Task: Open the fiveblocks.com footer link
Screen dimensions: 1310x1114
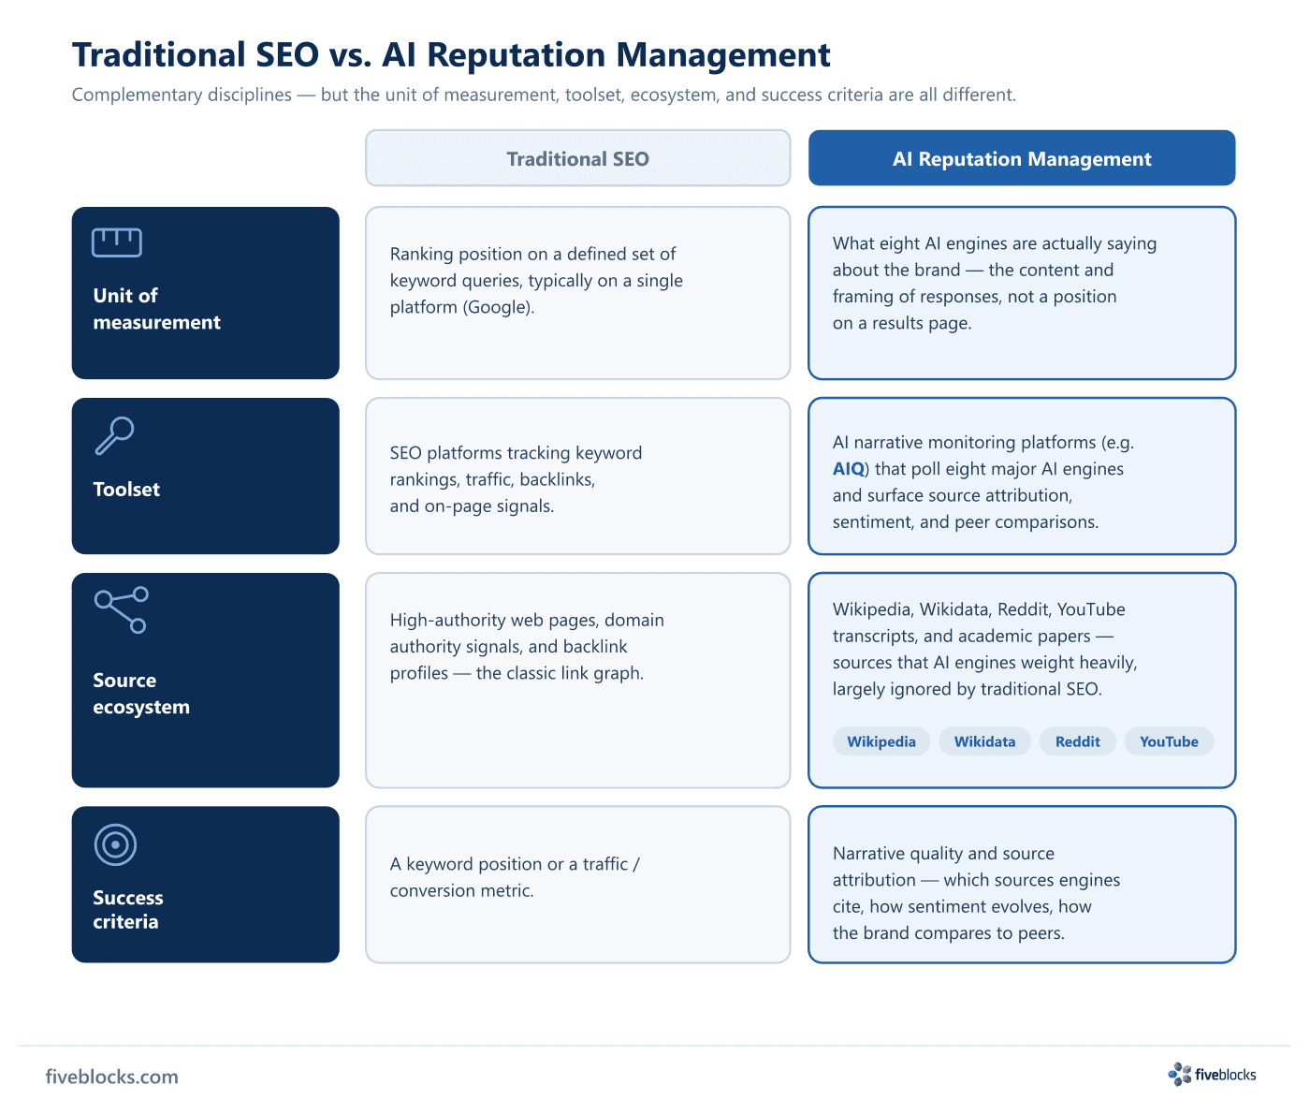Action: click(x=111, y=1077)
